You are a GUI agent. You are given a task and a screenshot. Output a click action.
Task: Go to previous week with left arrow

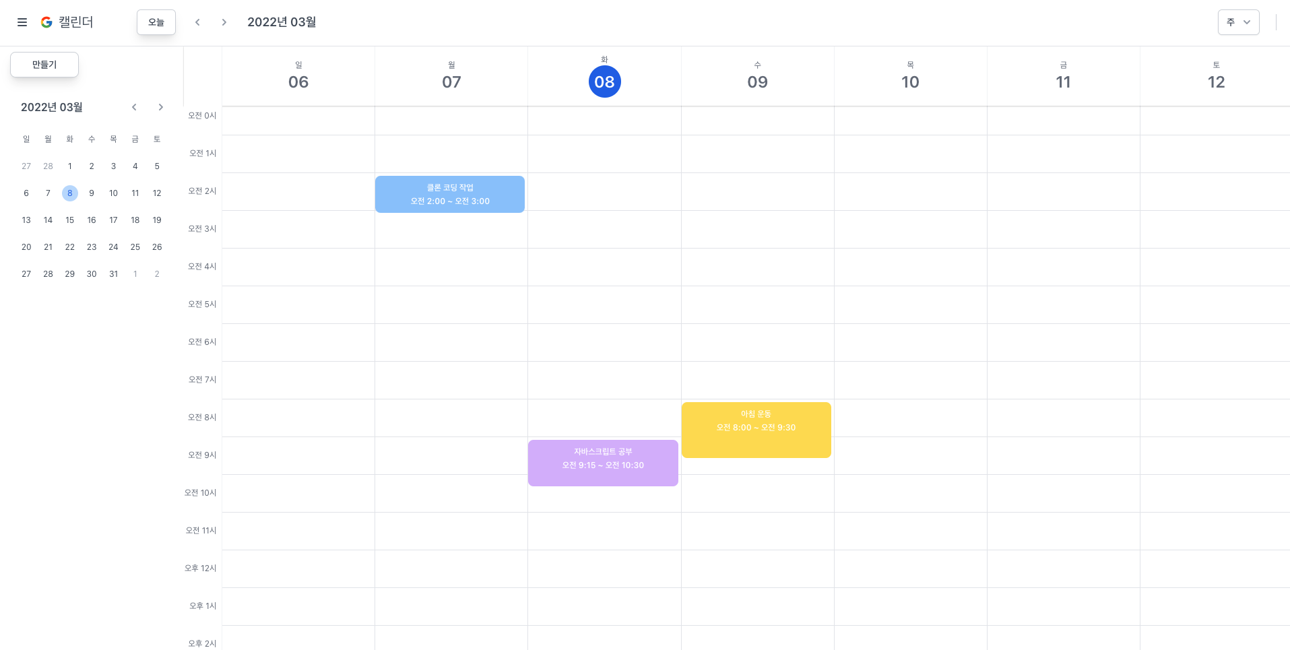click(197, 22)
